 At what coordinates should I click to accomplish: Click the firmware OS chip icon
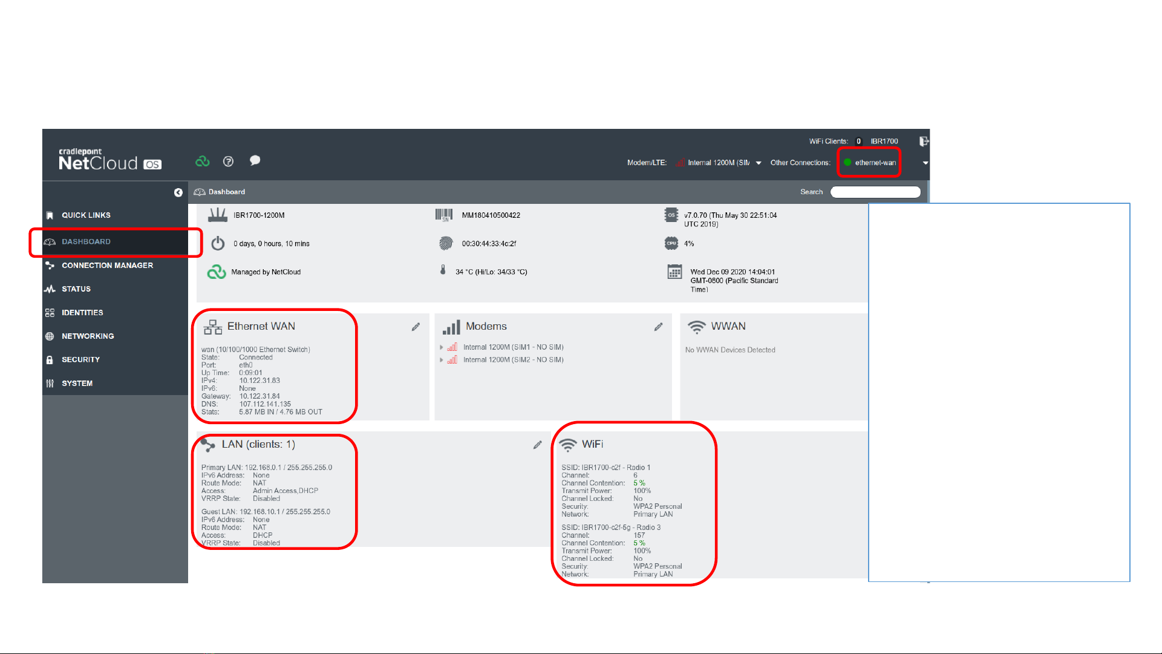(x=671, y=215)
